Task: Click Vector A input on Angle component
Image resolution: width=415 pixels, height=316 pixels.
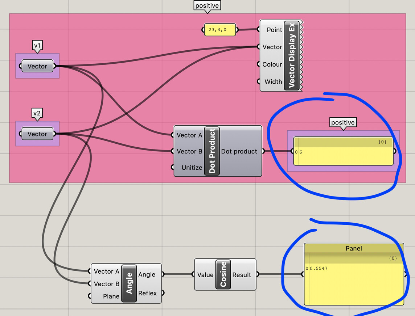Action: [106, 271]
